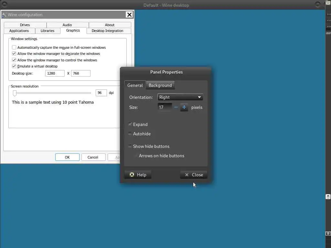Image resolution: width=331 pixels, height=248 pixels.
Task: Close the Wine configuration window
Action: [x=129, y=15]
